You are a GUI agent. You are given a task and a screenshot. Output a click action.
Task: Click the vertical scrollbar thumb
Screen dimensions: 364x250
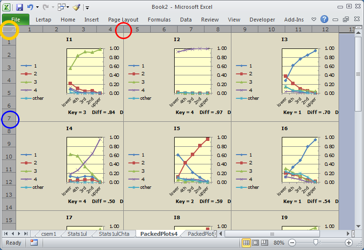358,74
